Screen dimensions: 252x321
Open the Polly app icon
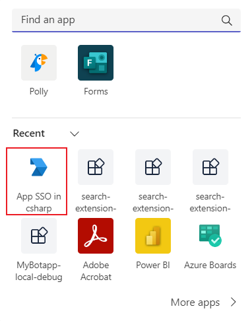click(39, 63)
